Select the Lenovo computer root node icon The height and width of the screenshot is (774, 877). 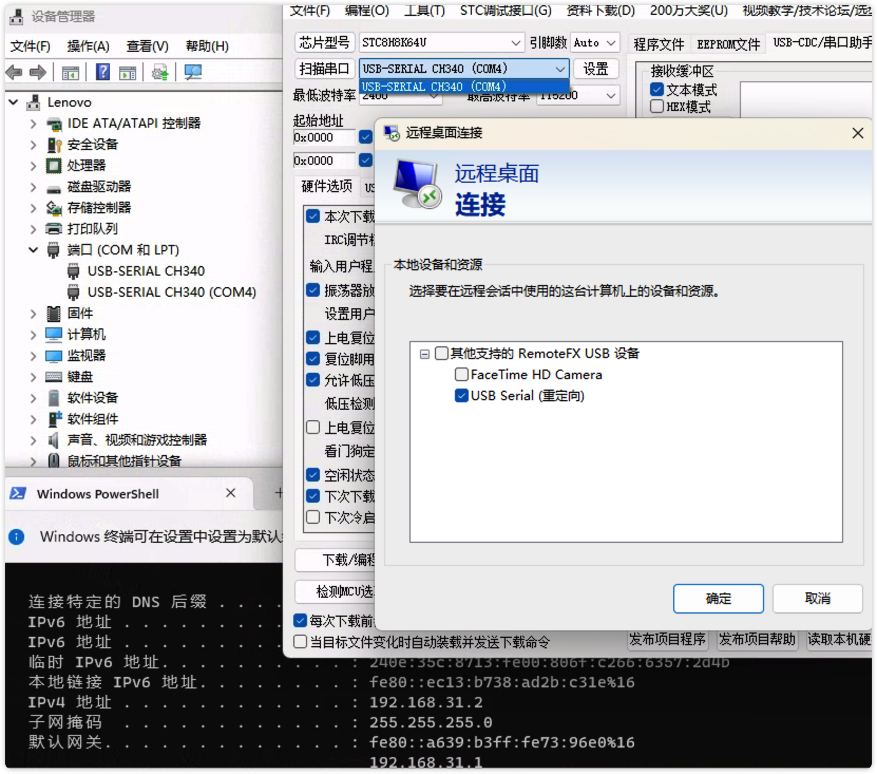click(x=34, y=102)
